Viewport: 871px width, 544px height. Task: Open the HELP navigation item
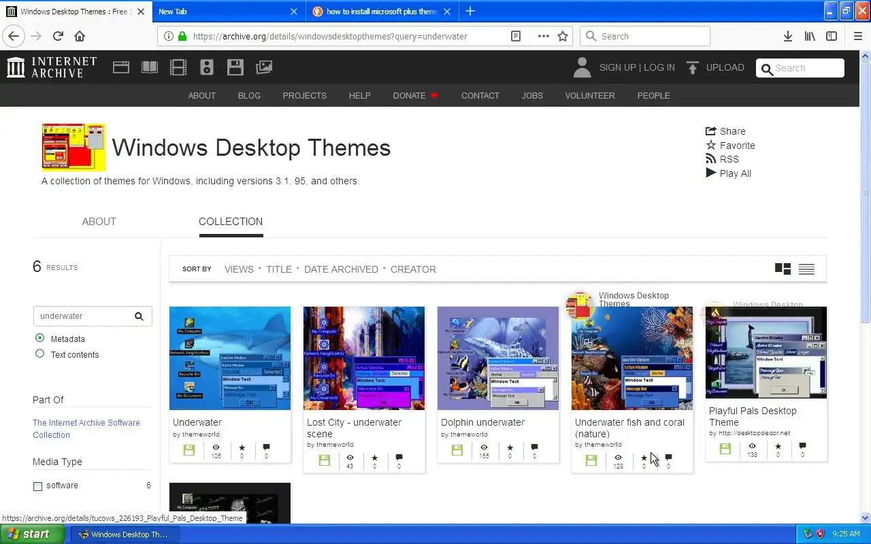(360, 96)
